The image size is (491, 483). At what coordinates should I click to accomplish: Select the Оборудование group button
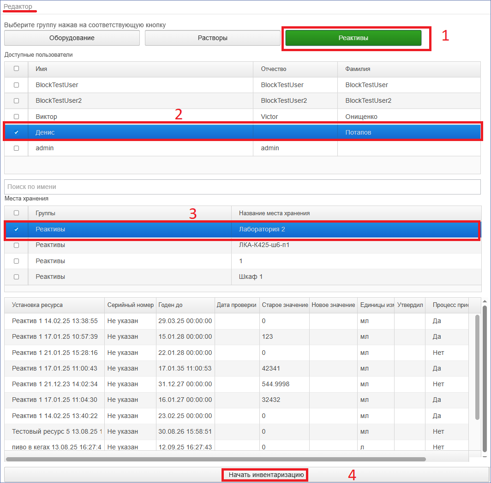[72, 38]
